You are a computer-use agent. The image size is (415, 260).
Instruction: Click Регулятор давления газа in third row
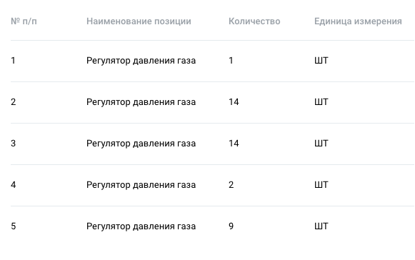[x=141, y=144]
